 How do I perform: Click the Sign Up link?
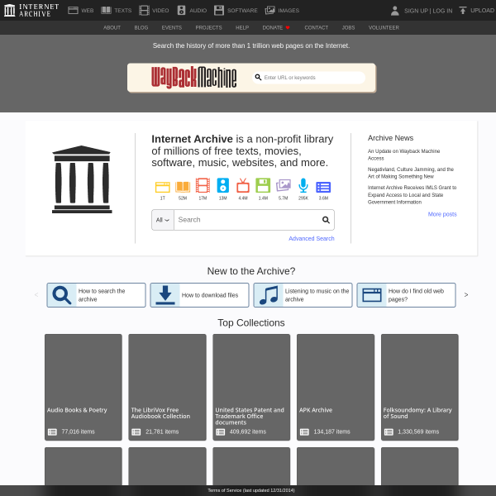click(416, 11)
